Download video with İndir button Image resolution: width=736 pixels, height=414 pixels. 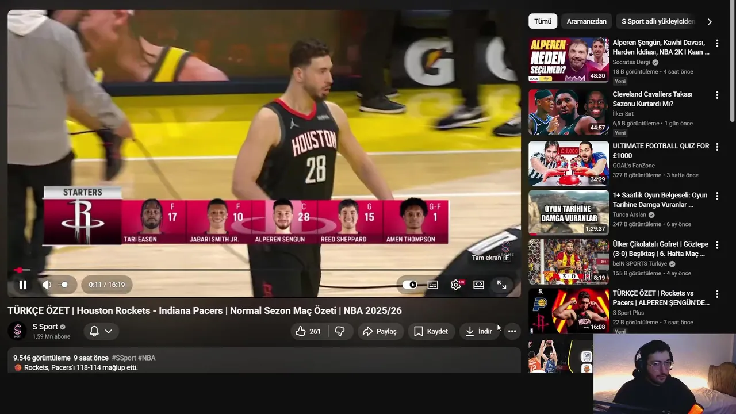(480, 331)
